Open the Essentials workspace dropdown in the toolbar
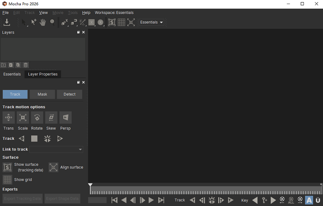This screenshot has height=206, width=323. tap(151, 22)
